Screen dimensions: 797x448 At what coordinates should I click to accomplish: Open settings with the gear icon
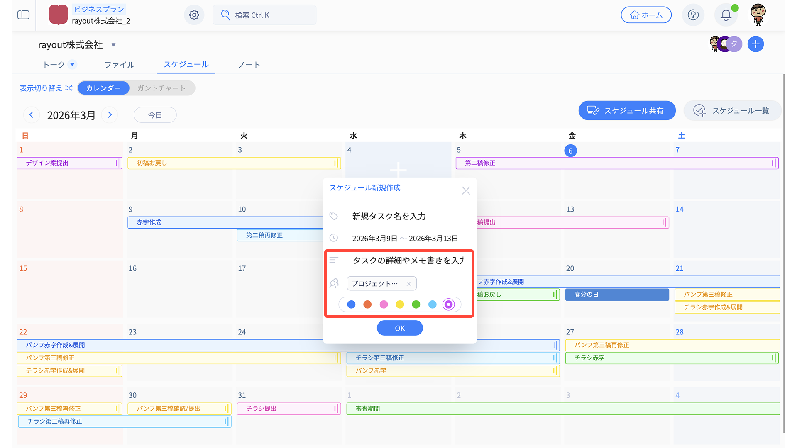coord(194,15)
